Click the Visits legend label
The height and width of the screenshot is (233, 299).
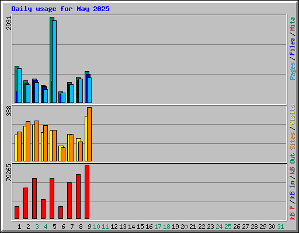click(293, 115)
